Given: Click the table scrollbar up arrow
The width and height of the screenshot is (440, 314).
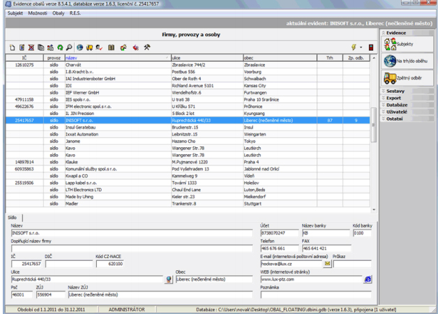Looking at the screenshot, I should 374,58.
